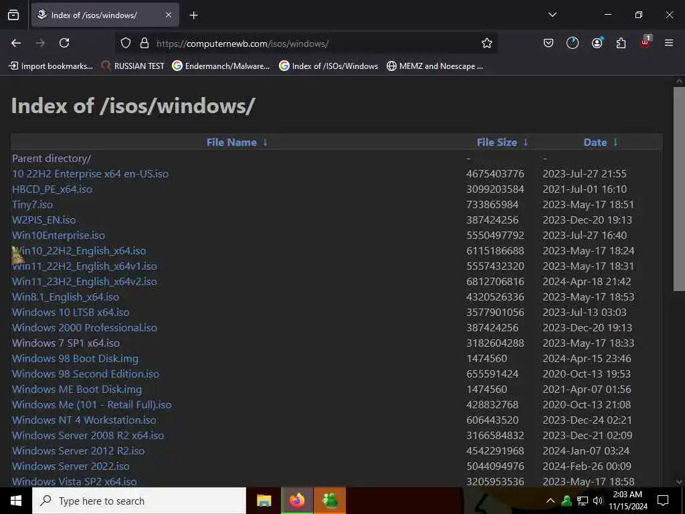Viewport: 685px width, 514px height.
Task: Open the Windows Start menu
Action: point(16,501)
